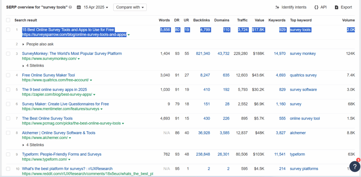Toggle the select-all checkbox in table header
This screenshot has width=361, height=177.
[x=8, y=20]
